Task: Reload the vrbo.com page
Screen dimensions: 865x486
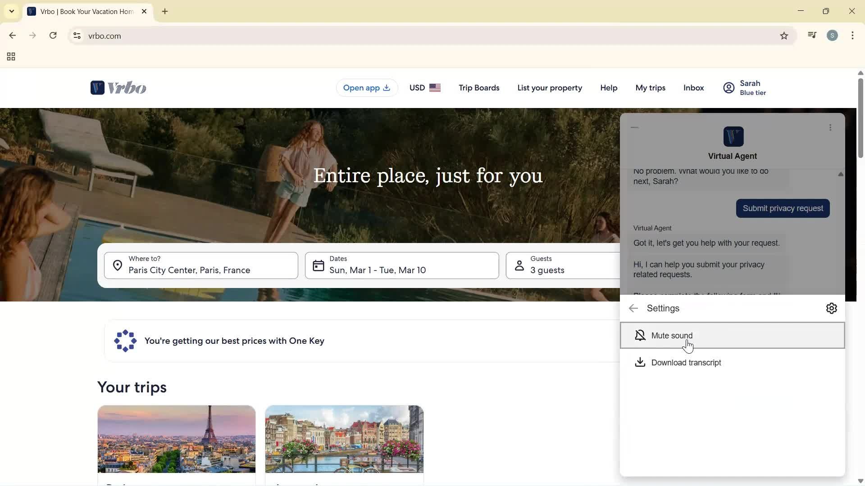Action: tap(53, 36)
